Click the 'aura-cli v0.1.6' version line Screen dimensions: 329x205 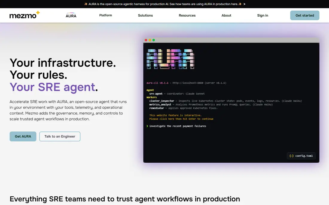(186, 83)
